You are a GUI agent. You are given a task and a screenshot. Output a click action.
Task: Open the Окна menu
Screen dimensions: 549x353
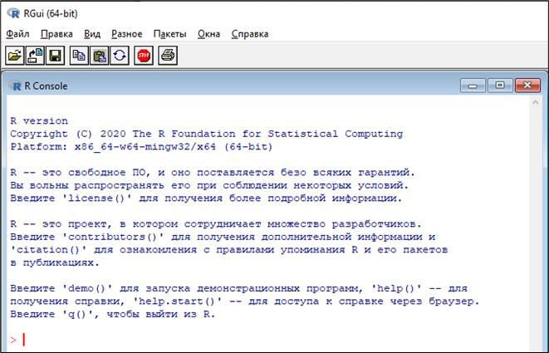[x=208, y=34]
